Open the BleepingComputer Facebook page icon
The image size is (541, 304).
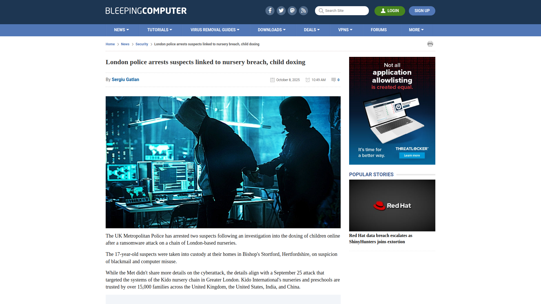coord(270,11)
